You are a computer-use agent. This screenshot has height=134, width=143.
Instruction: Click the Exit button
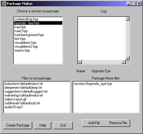tap(63, 125)
